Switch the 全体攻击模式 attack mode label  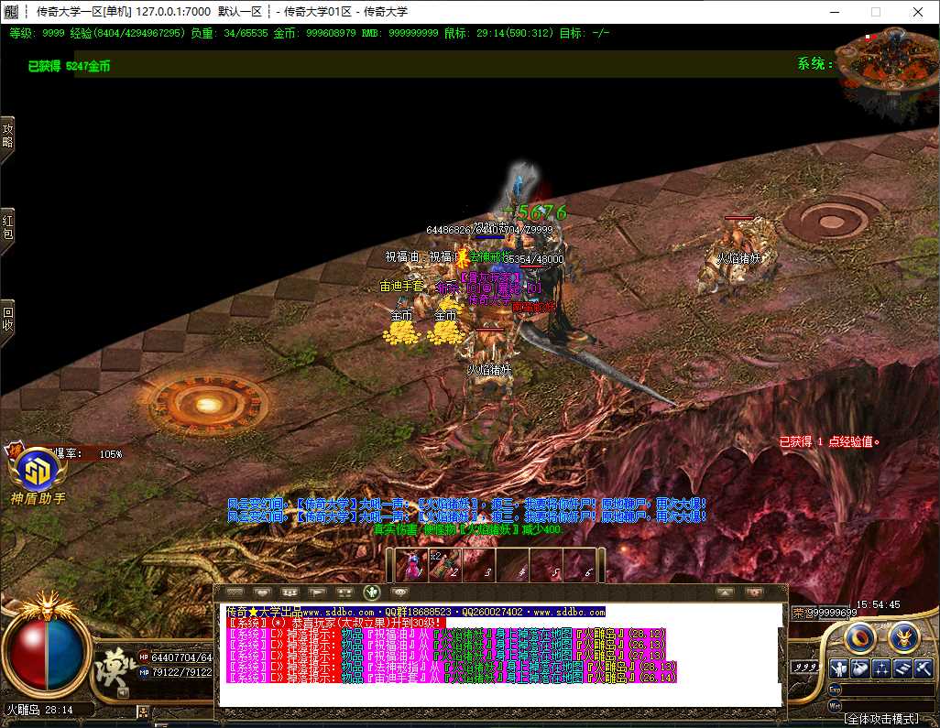(881, 719)
